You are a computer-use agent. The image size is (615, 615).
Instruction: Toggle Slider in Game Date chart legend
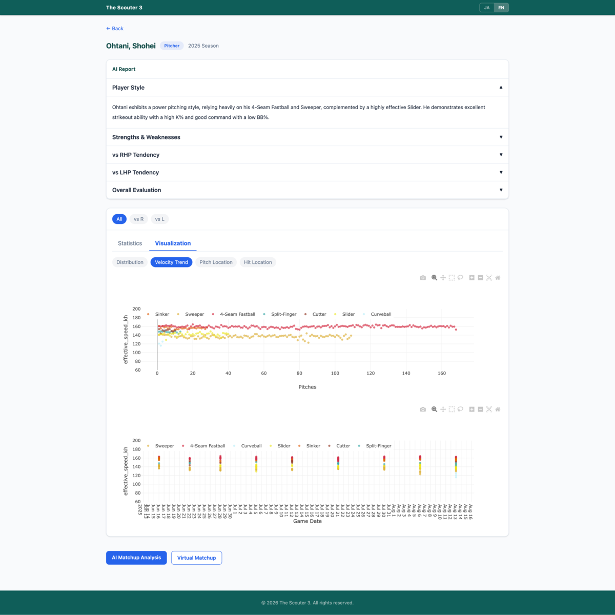point(280,446)
